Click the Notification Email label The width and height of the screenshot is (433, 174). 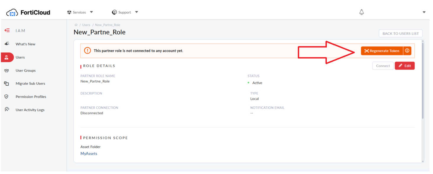[x=267, y=108]
